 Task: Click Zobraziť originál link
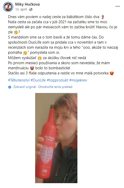(24, 87)
